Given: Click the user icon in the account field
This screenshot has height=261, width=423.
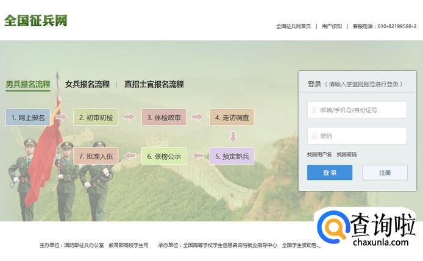Looking at the screenshot, I should 315,110.
